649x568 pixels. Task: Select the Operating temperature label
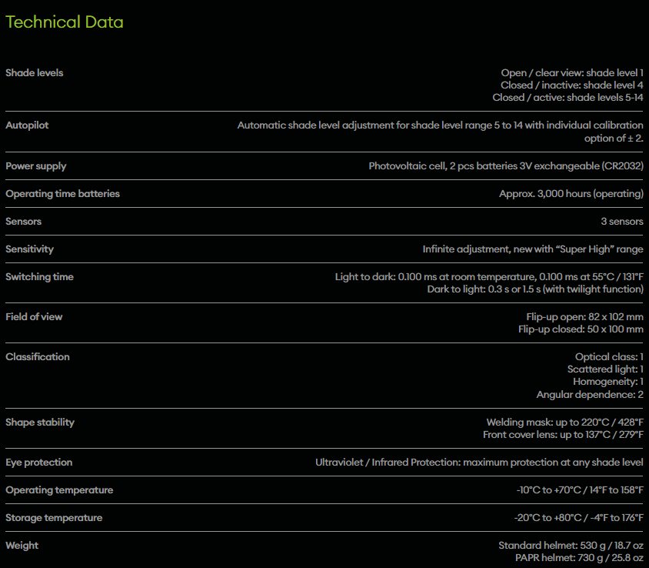click(59, 490)
